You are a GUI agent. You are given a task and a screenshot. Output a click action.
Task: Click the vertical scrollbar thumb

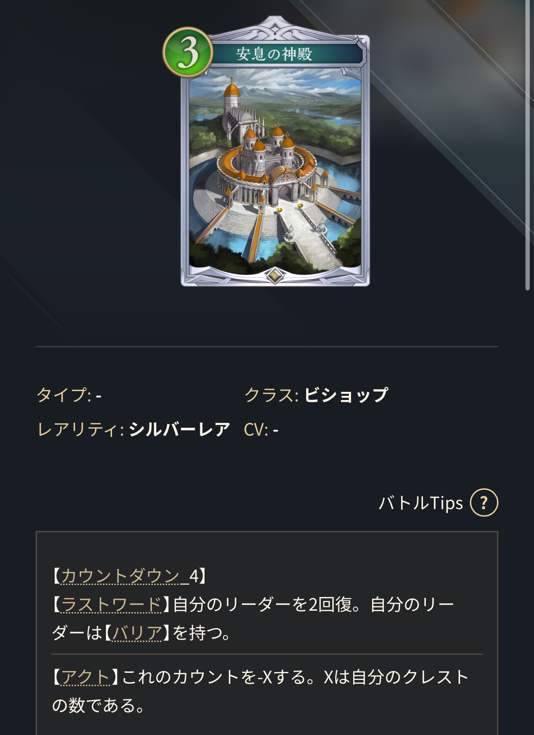coord(527,145)
